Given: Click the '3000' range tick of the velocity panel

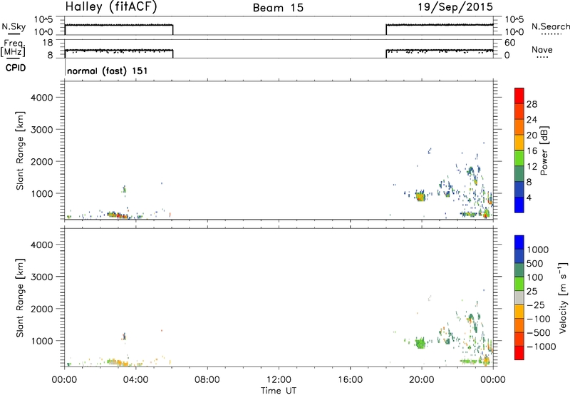Looking at the screenshot, I should point(42,277).
